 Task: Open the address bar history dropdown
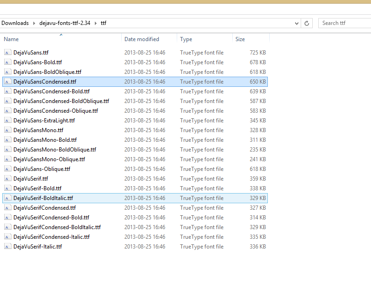(x=297, y=23)
